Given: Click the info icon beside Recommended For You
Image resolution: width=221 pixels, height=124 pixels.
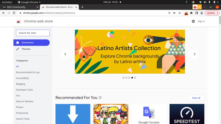Looking at the screenshot, I should coord(100,97).
